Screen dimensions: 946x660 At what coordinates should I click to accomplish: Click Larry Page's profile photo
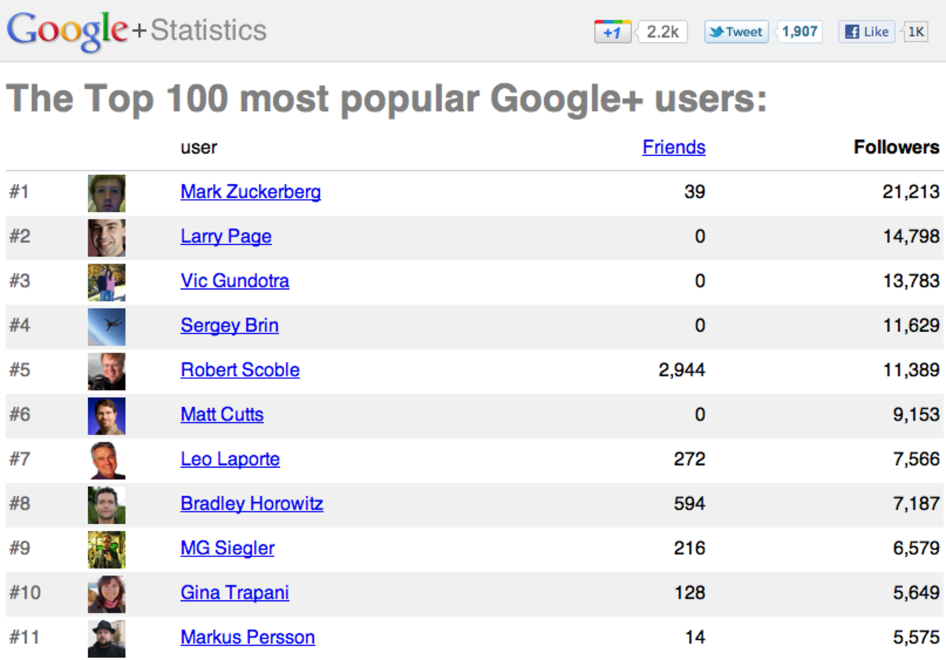coord(106,237)
